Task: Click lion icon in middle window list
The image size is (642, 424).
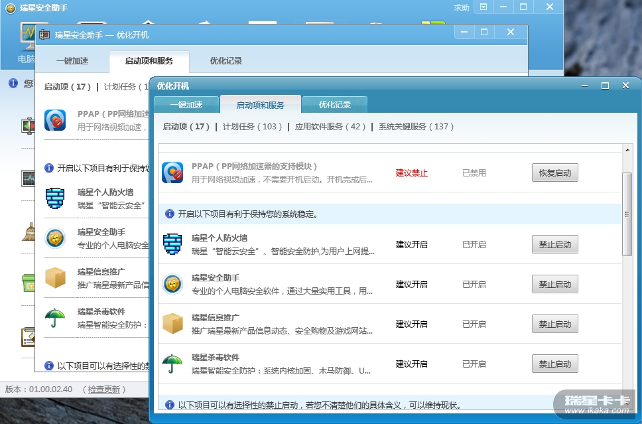Action: click(55, 238)
